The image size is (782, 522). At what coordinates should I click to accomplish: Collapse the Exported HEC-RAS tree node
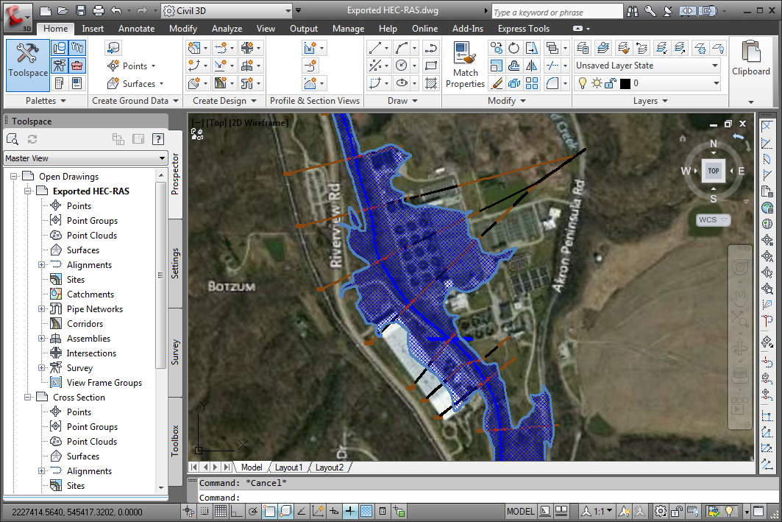(29, 191)
